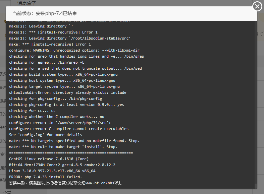Click the 'CentOS Linux release 7.6.1810' line
This screenshot has height=194, width=264.
coord(49,159)
